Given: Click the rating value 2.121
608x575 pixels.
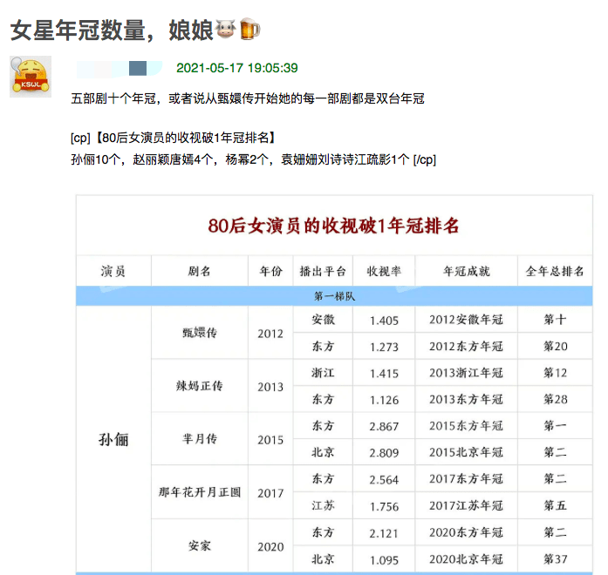Looking at the screenshot, I should coord(384,533).
